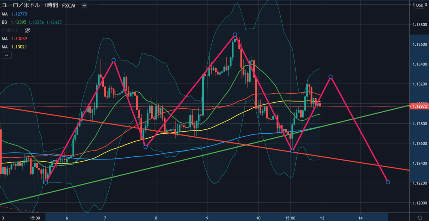429x221 pixels.
Task: Click the BB lower value 1.12435
Action: (54, 22)
